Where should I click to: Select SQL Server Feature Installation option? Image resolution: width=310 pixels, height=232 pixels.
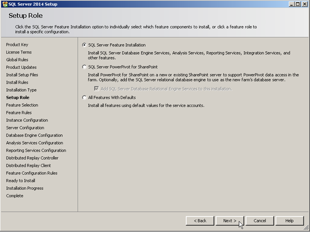84,45
